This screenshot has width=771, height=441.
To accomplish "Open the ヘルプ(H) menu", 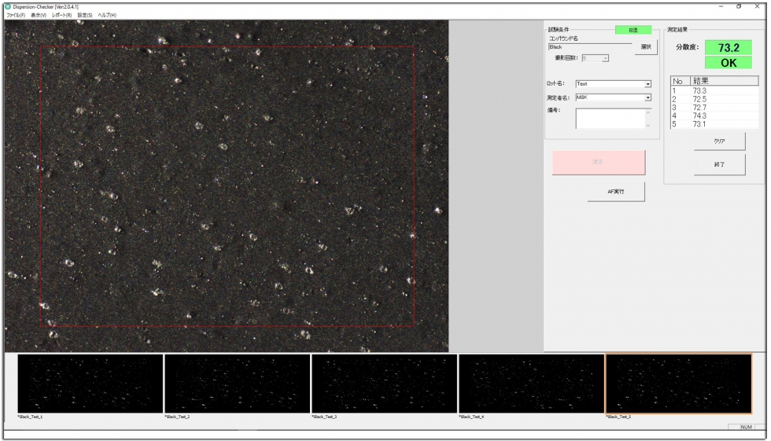I will 107,15.
